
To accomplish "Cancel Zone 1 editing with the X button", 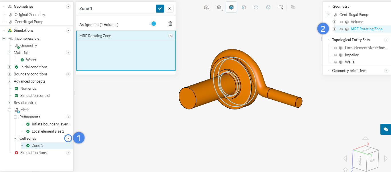I will [169, 9].
